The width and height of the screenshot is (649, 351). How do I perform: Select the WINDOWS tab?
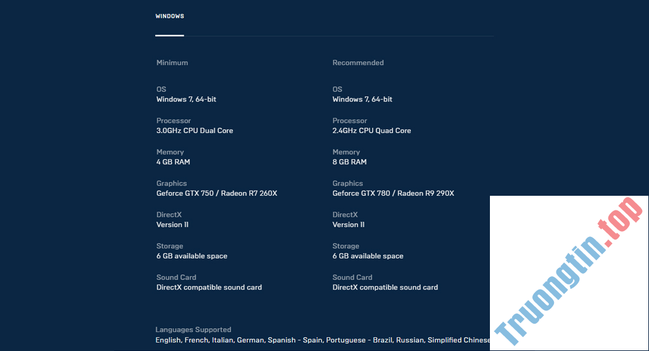point(169,16)
